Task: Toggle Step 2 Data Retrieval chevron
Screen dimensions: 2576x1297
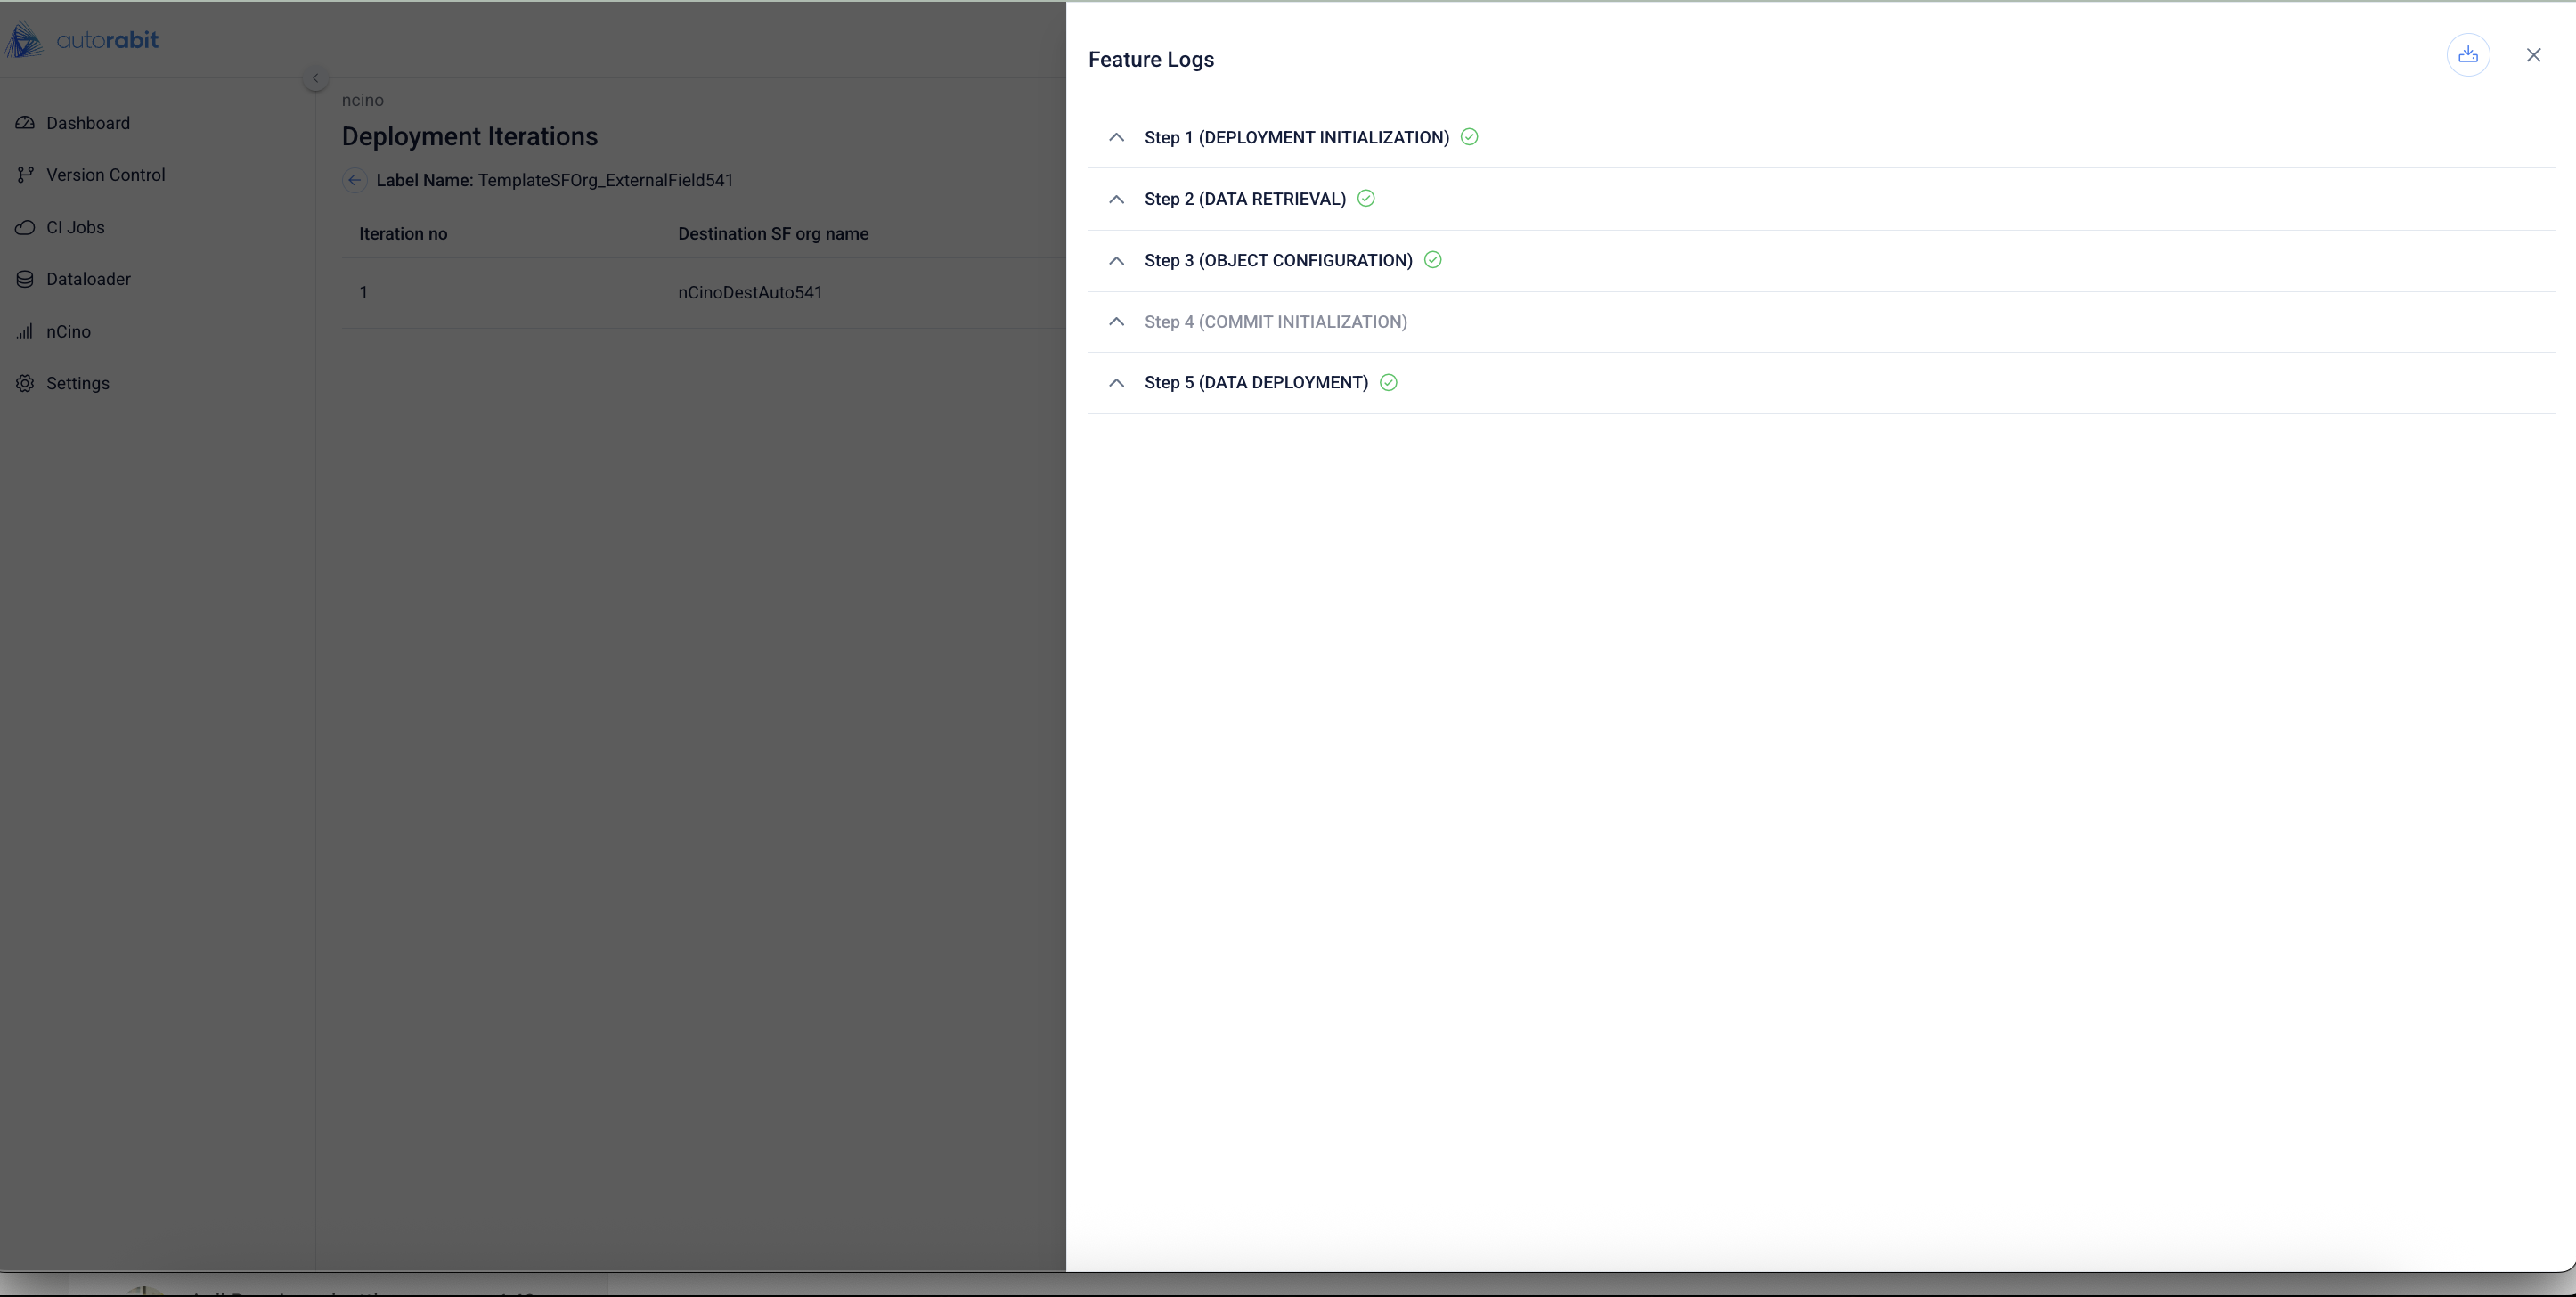Action: click(x=1116, y=199)
